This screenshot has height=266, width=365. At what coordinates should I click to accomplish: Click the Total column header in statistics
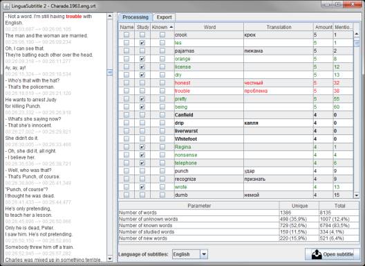339,206
